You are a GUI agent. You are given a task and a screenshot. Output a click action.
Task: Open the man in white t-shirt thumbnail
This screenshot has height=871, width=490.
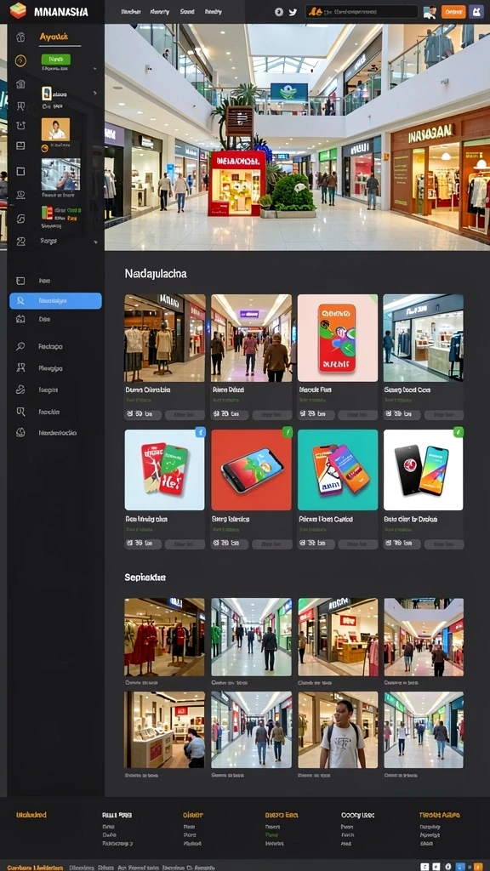point(338,729)
